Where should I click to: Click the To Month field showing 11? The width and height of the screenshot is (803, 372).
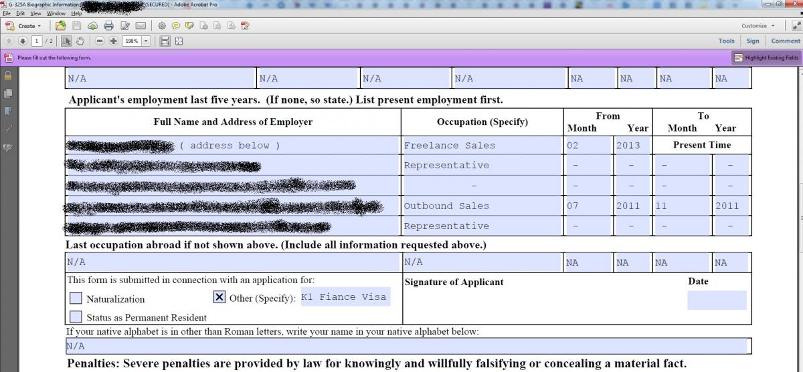682,206
